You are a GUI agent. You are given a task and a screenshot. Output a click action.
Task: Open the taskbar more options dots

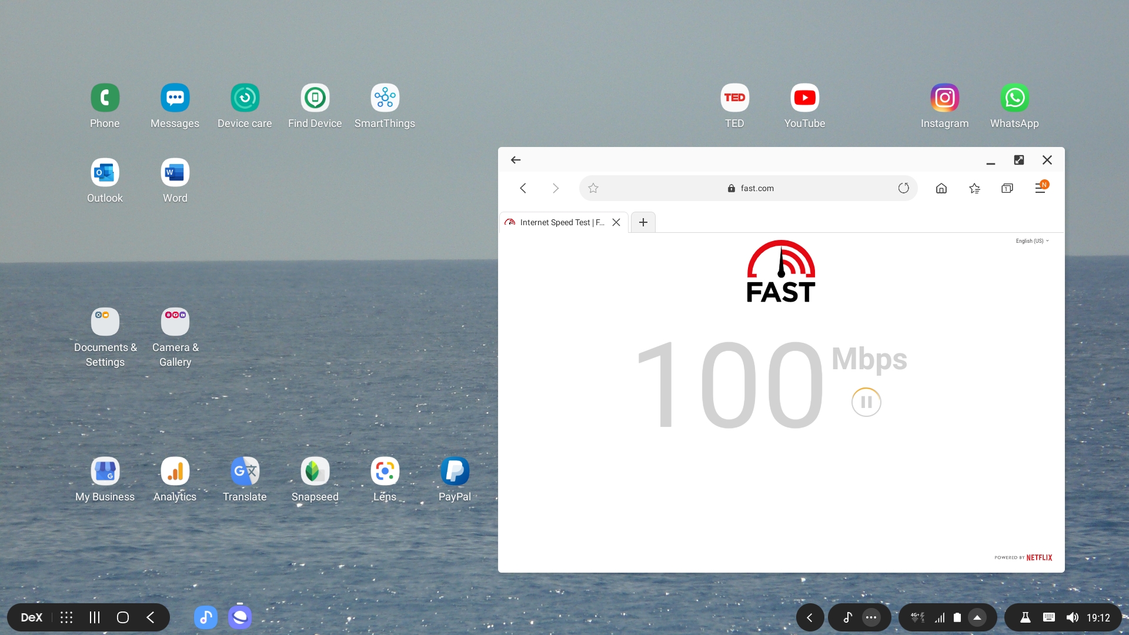tap(871, 617)
